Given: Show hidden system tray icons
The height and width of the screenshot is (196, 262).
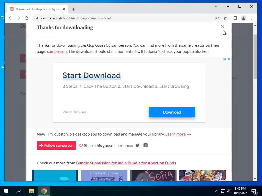Looking at the screenshot, I should pyautogui.click(x=216, y=191).
